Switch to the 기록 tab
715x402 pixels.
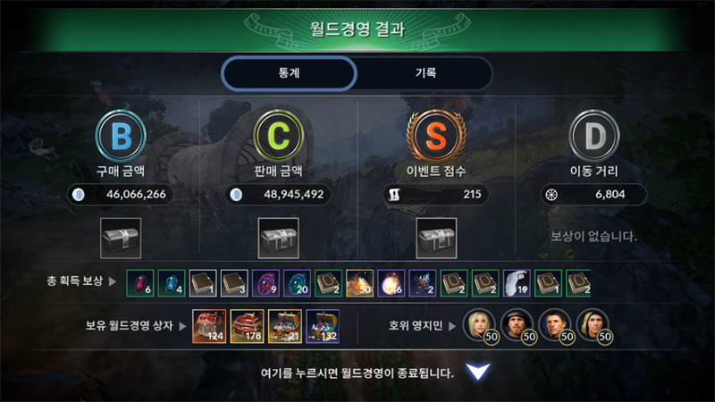425,73
